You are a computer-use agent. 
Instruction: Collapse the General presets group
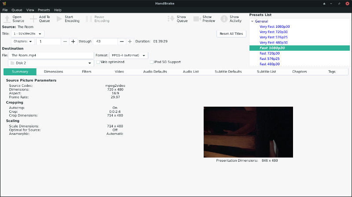(x=252, y=21)
